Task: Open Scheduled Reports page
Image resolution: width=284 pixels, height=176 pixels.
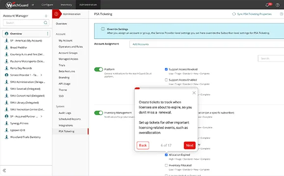Action: click(70, 119)
